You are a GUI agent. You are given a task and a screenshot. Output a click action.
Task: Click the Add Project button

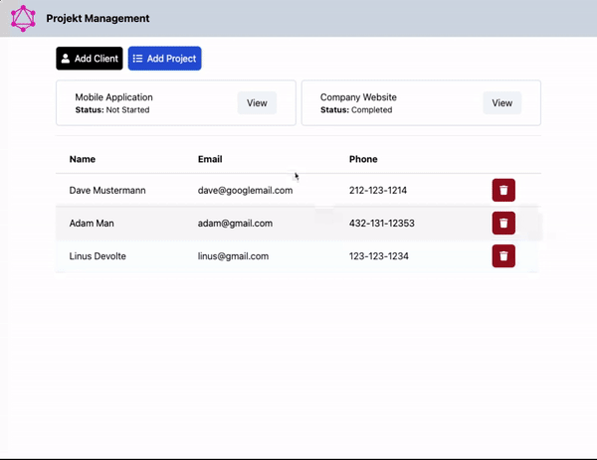tap(164, 59)
